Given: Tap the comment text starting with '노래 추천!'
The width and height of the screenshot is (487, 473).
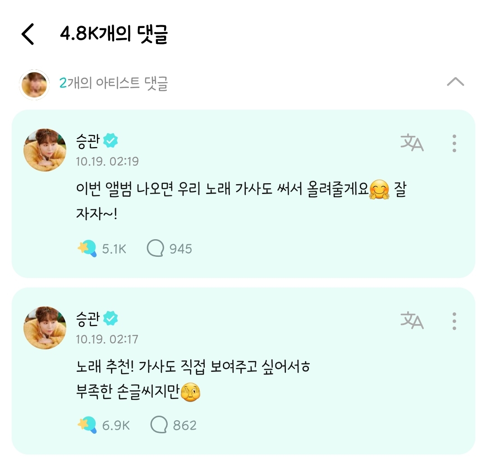Looking at the screenshot, I should click(193, 367).
